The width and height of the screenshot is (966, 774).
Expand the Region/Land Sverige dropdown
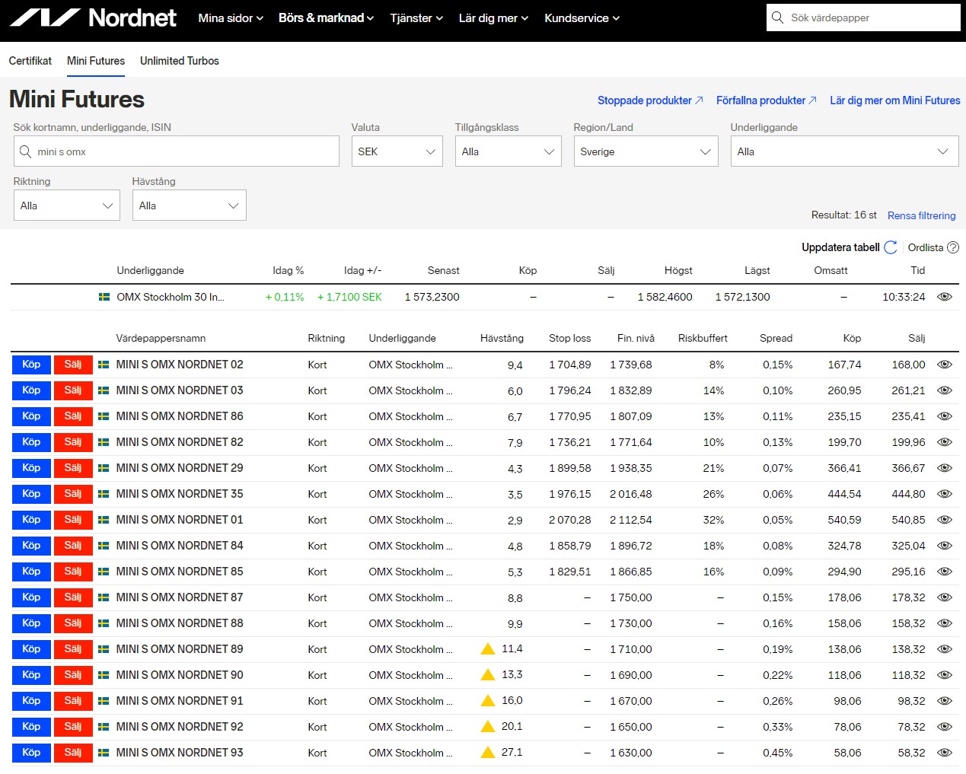tap(646, 151)
